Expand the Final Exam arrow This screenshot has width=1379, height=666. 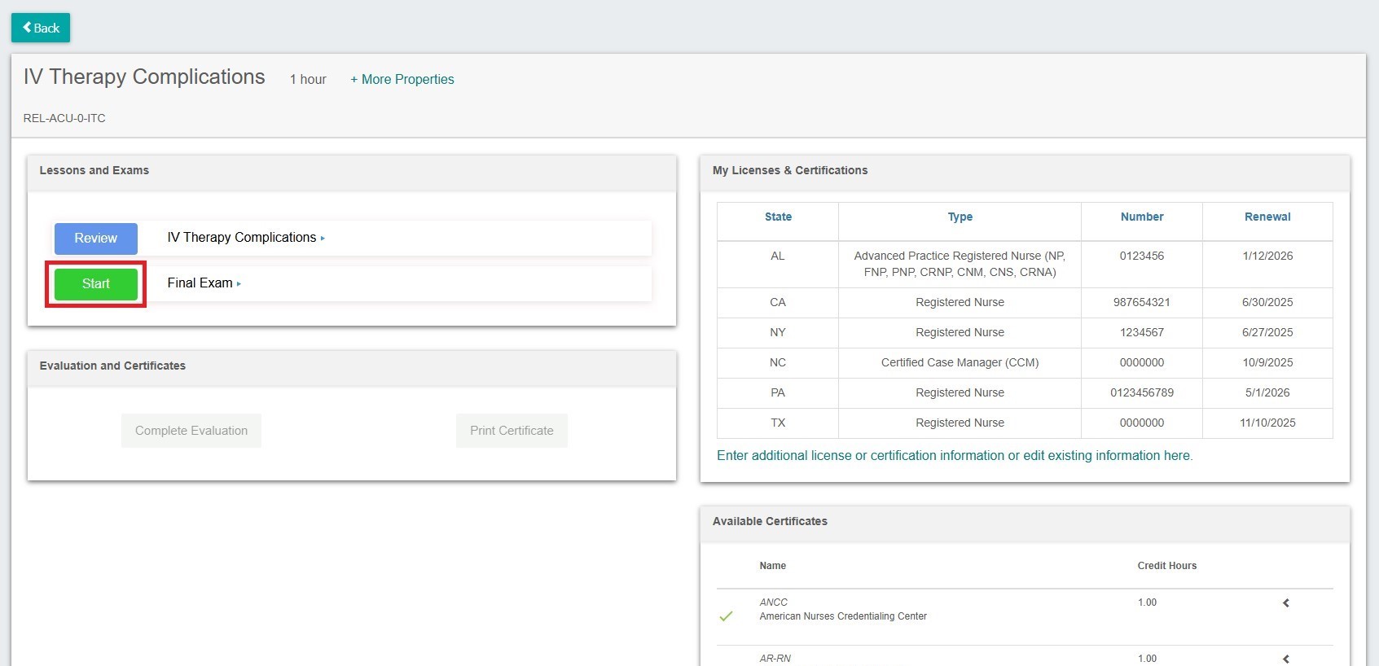tap(239, 284)
